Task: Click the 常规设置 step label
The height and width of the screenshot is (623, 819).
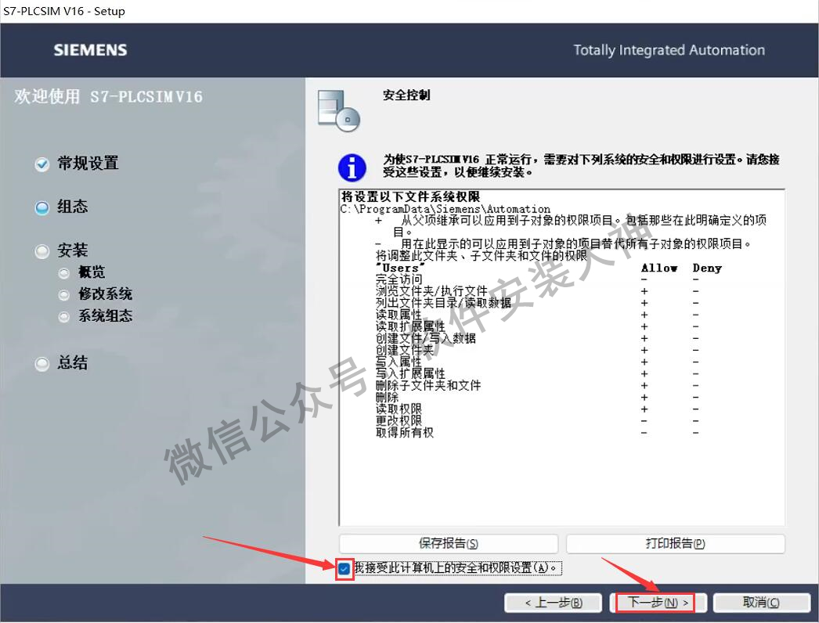Action: tap(88, 164)
